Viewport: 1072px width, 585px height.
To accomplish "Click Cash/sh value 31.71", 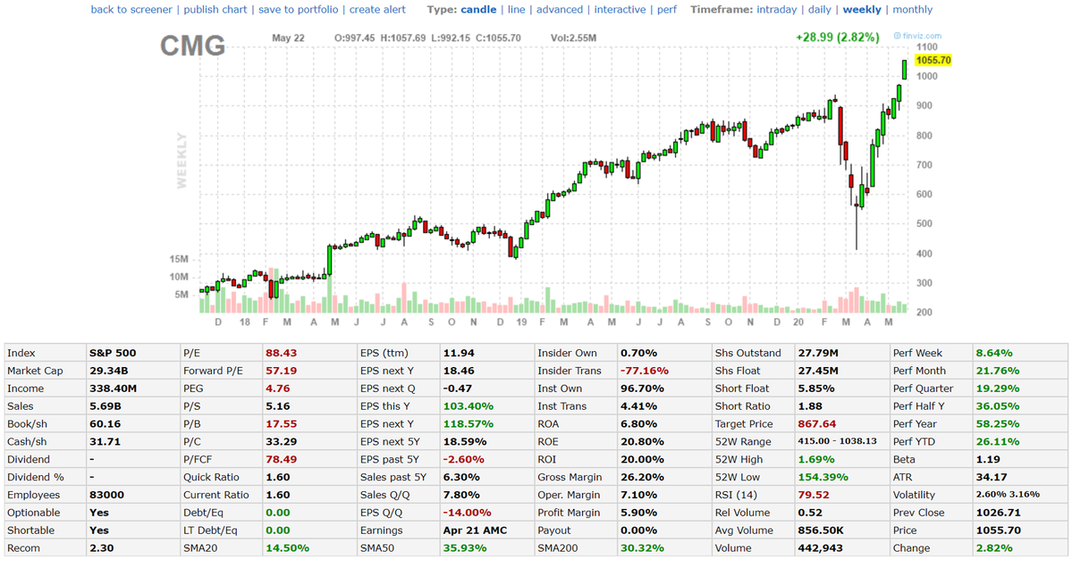I will pos(105,441).
